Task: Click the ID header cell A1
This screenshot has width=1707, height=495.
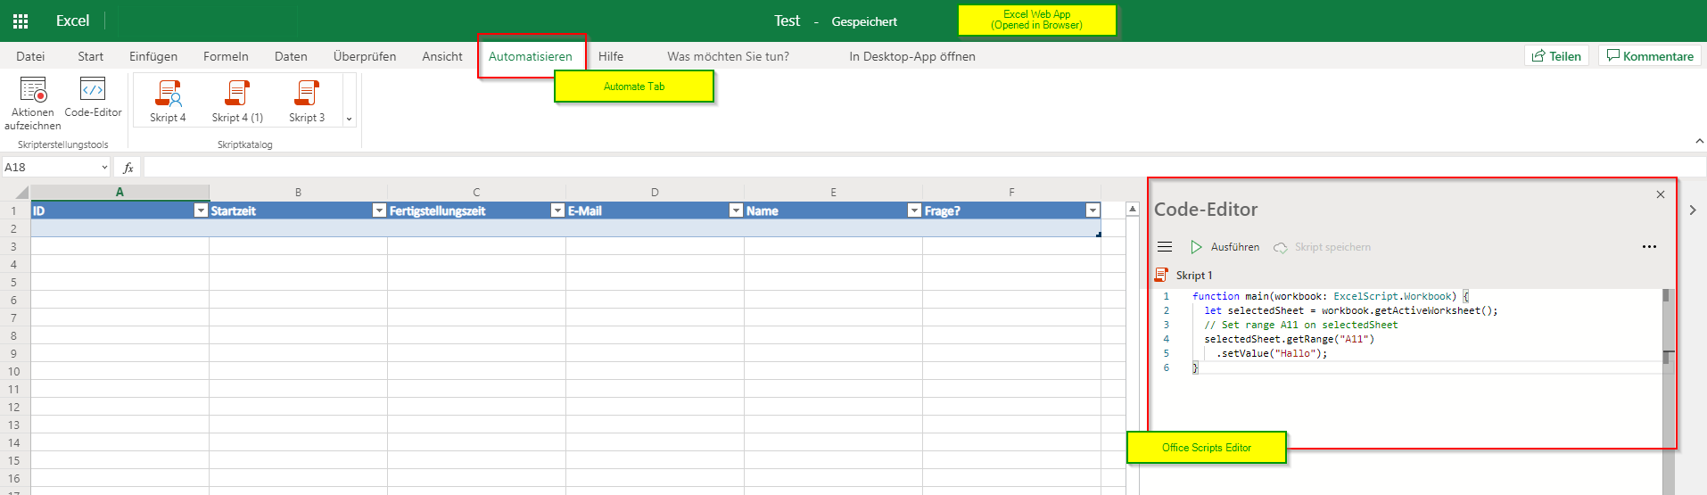Action: pyautogui.click(x=111, y=210)
